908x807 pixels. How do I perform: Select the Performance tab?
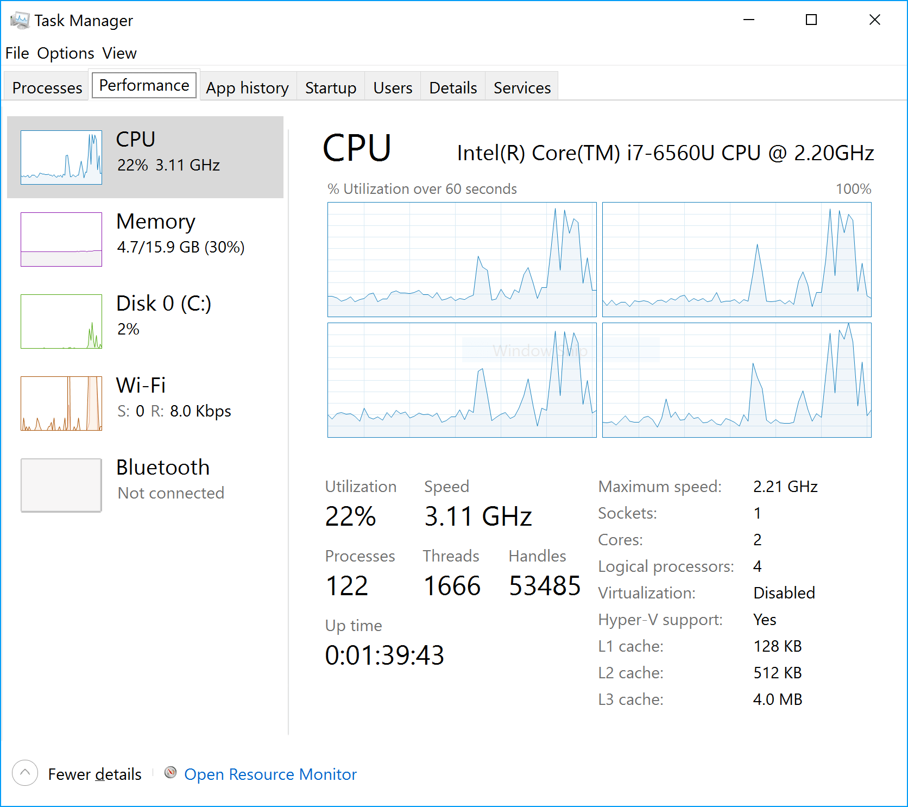pos(144,85)
